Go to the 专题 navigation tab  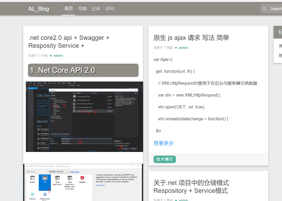click(x=82, y=8)
